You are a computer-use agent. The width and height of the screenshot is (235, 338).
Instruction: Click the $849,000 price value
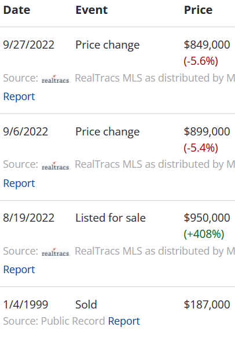point(207,45)
